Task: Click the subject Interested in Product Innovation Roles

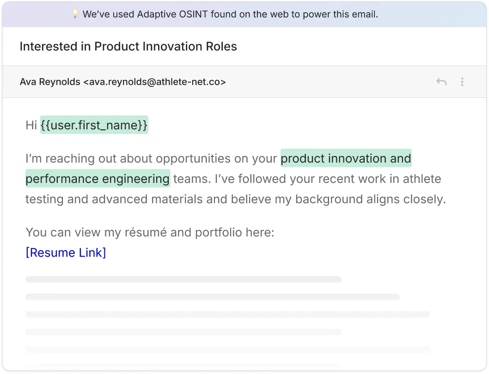Action: [x=128, y=46]
